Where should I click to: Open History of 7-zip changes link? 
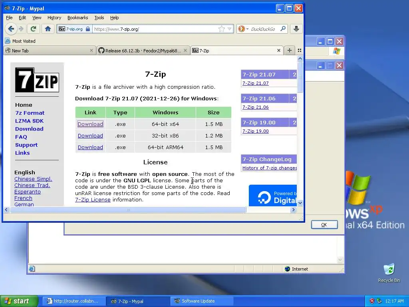270,168
